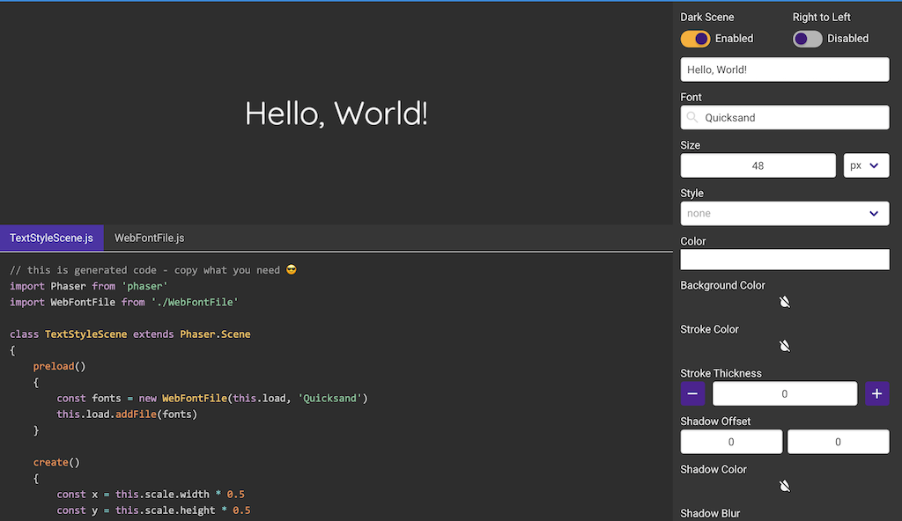The height and width of the screenshot is (521, 902).
Task: Click the Style dropdown chevron arrow
Action: 874,213
